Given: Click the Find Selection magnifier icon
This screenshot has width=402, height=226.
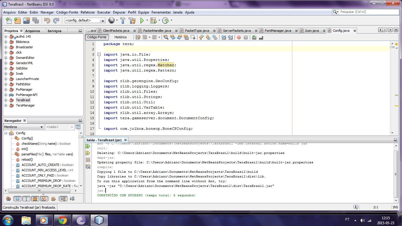Looking at the screenshot, I should click(x=166, y=37).
